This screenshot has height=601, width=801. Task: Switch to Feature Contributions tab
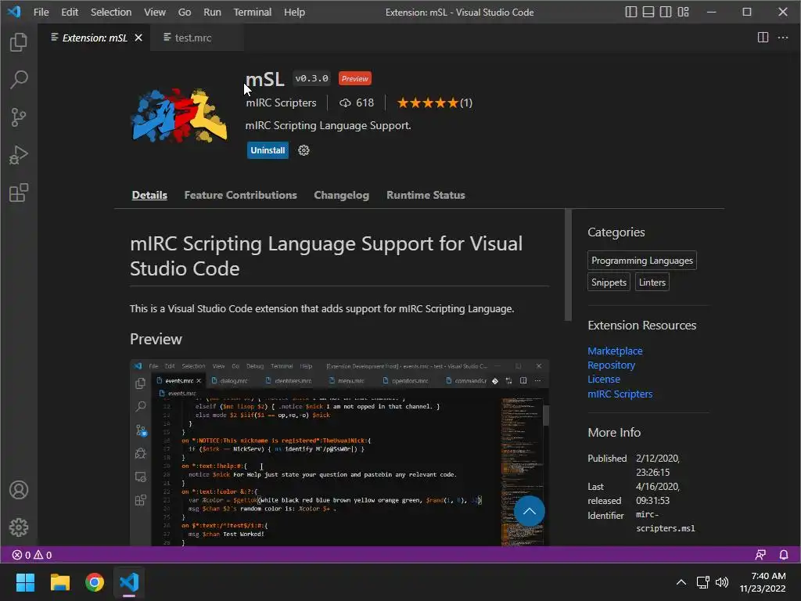point(241,195)
